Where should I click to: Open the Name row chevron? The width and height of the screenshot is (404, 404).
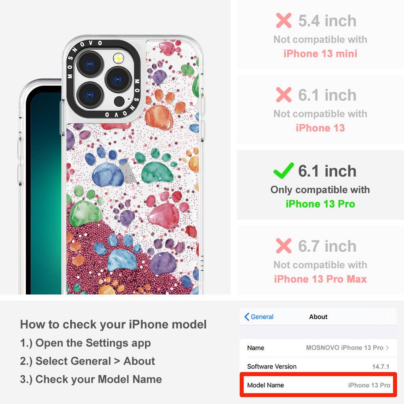[387, 347]
